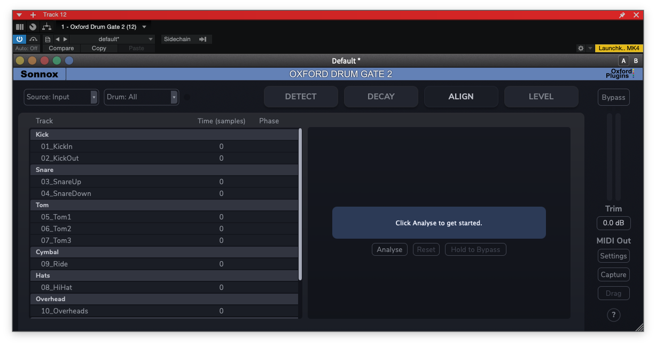The height and width of the screenshot is (346, 656).
Task: Select the Cymbal group header
Action: pos(164,252)
